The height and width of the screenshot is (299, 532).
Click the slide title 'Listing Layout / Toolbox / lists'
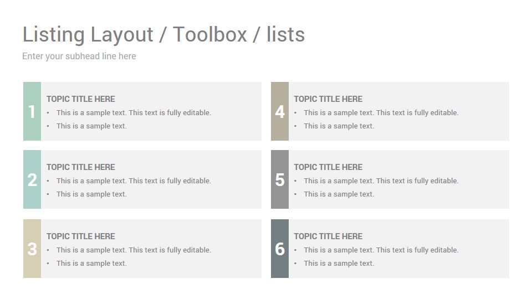point(163,34)
